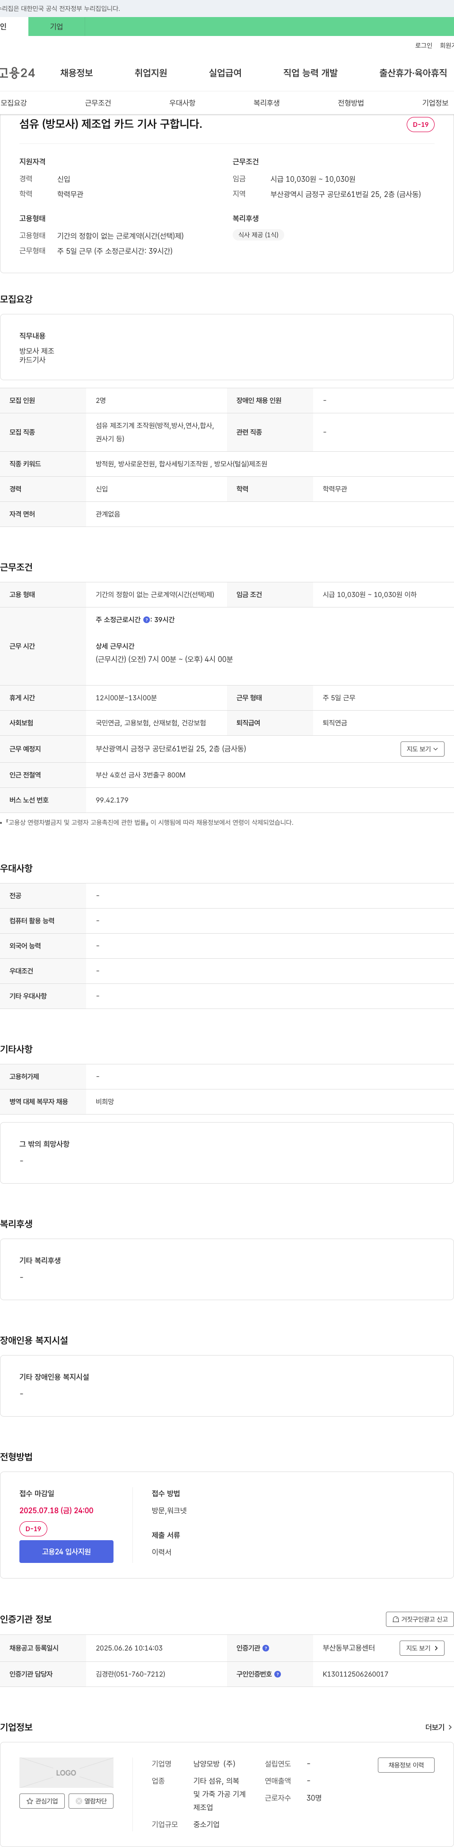Open 지도 보기 for 부산동부고용센터
Image resolution: width=454 pixels, height=1847 pixels.
(422, 1648)
